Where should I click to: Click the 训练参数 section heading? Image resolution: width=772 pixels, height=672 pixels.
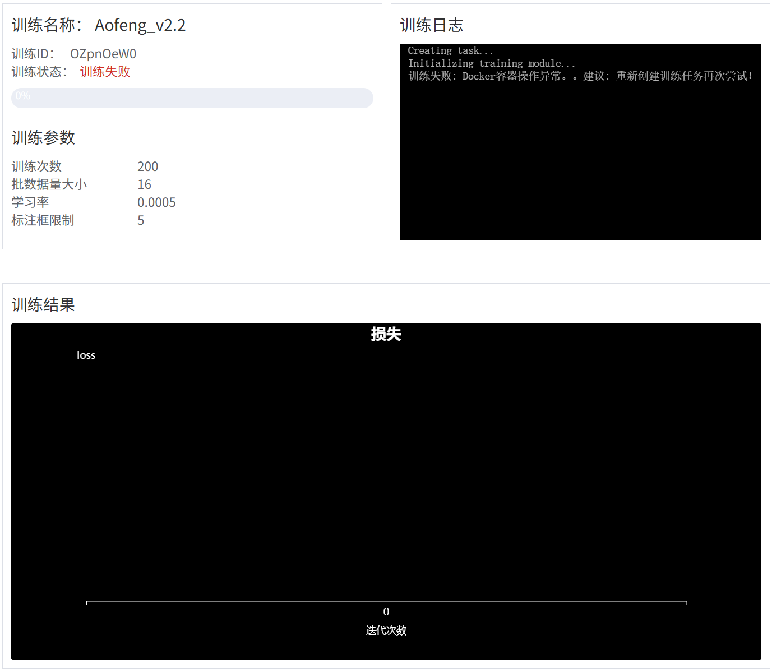point(43,138)
